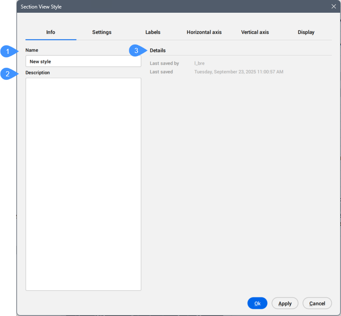Cancel the Section View Style dialog
The height and width of the screenshot is (316, 341).
click(x=317, y=303)
